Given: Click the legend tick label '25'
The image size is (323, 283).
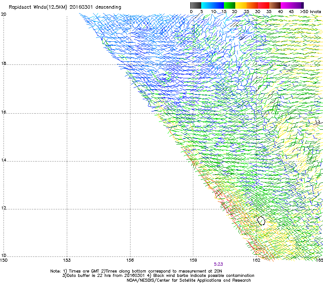Looking at the screenshot, I should (247, 12).
